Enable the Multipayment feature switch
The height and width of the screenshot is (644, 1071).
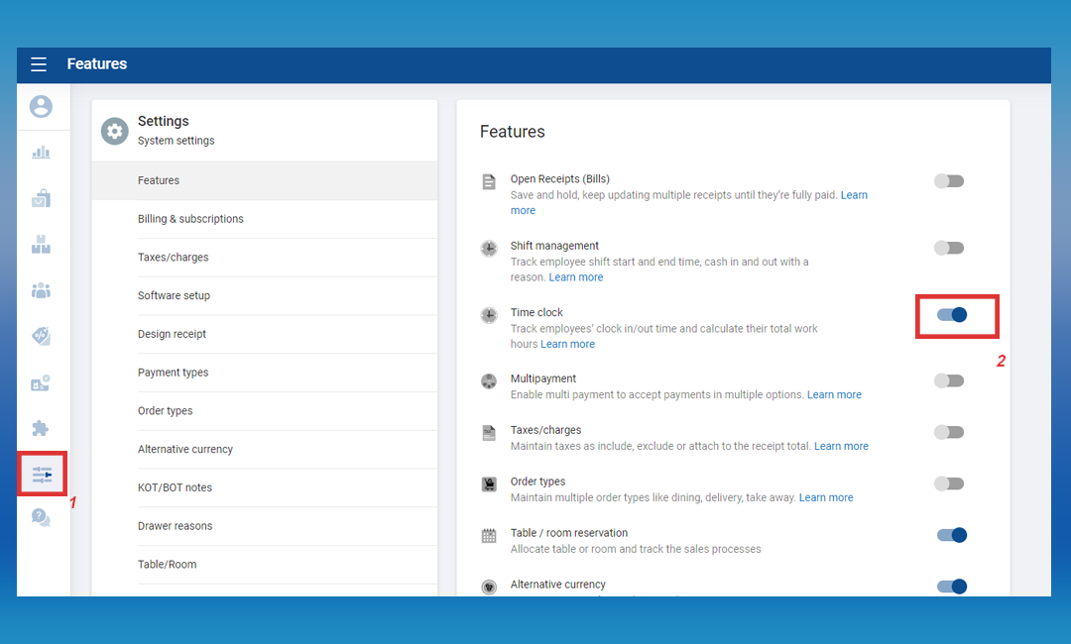pyautogui.click(x=949, y=380)
